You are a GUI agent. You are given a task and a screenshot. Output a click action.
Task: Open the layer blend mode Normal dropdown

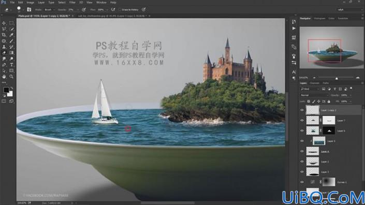[x=314, y=95]
